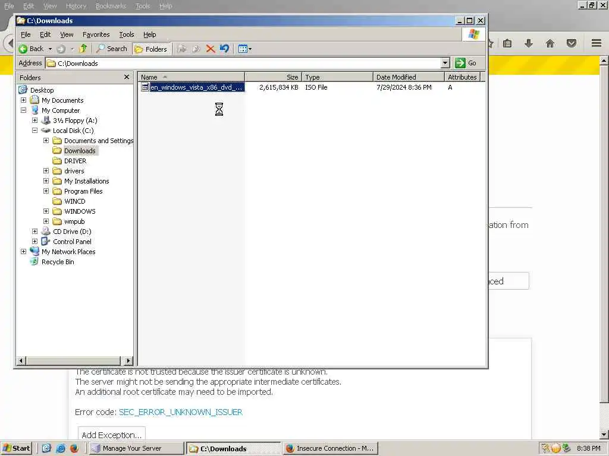
Task: Open the Start menu
Action: coord(16,448)
